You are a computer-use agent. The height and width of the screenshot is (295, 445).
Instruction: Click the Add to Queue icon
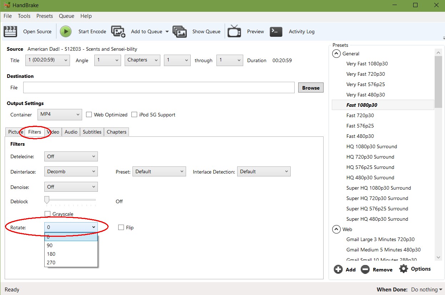tap(118, 31)
